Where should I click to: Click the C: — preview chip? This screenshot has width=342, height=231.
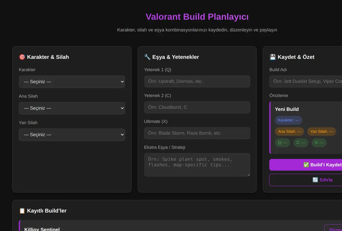pyautogui.click(x=301, y=143)
